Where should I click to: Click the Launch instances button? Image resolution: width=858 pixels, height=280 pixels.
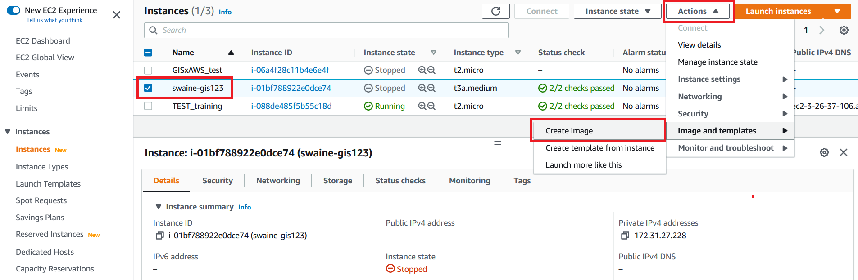[x=778, y=11]
